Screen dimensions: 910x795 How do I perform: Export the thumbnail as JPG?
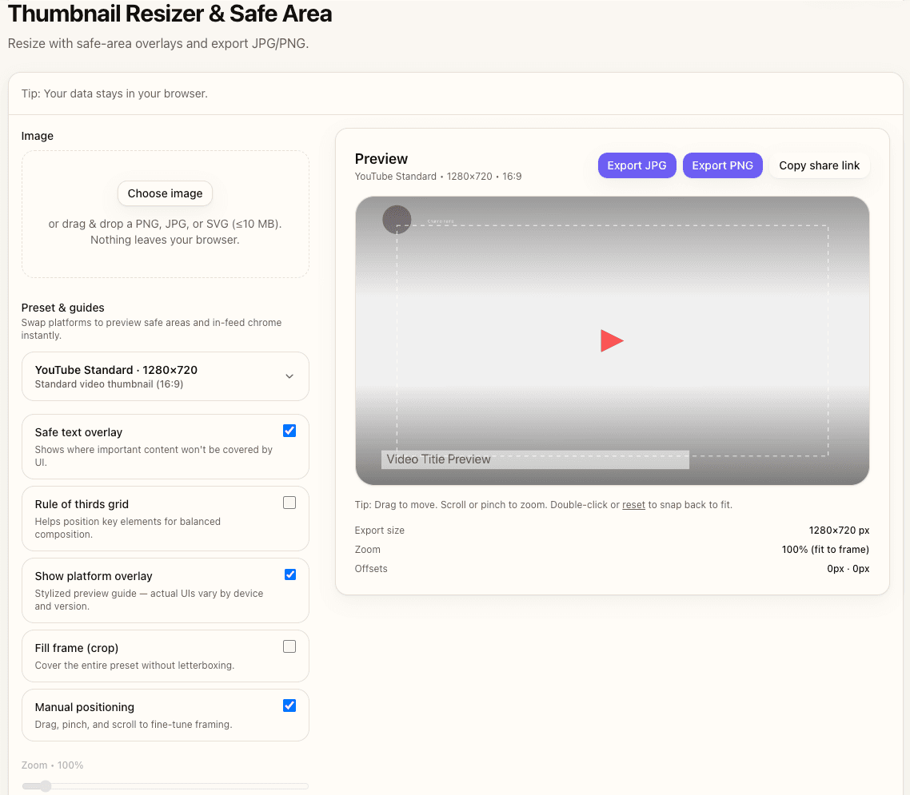637,165
